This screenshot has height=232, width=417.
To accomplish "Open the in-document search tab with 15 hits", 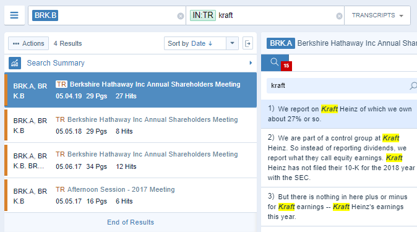I will [275, 62].
